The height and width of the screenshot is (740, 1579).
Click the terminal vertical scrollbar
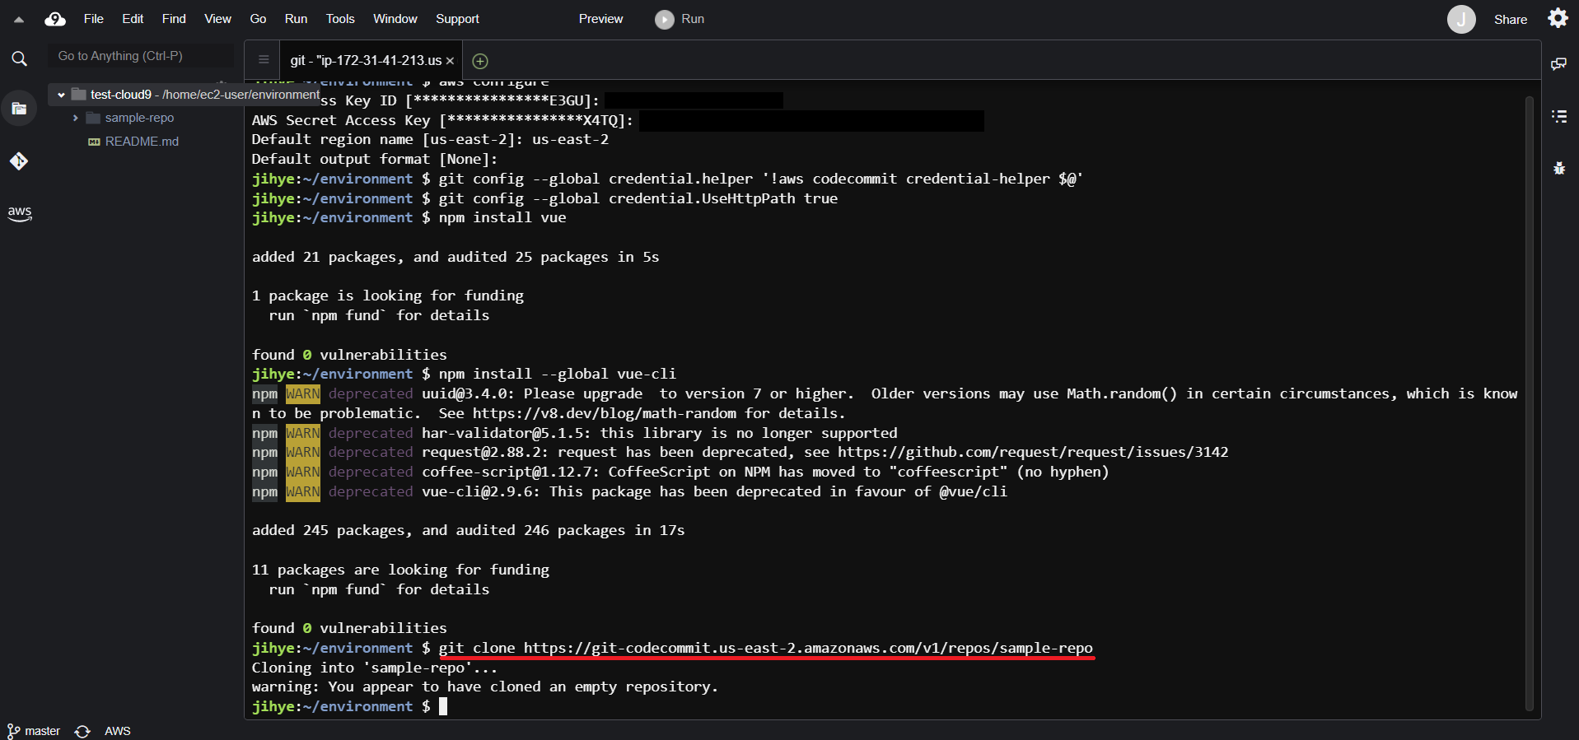pos(1529,403)
